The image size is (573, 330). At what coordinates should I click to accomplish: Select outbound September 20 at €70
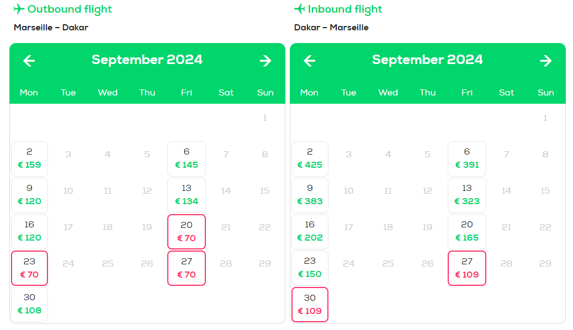(x=187, y=232)
